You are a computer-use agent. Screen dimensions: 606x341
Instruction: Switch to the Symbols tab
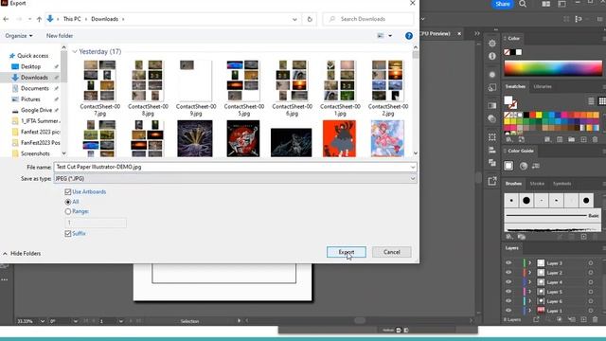[561, 184]
